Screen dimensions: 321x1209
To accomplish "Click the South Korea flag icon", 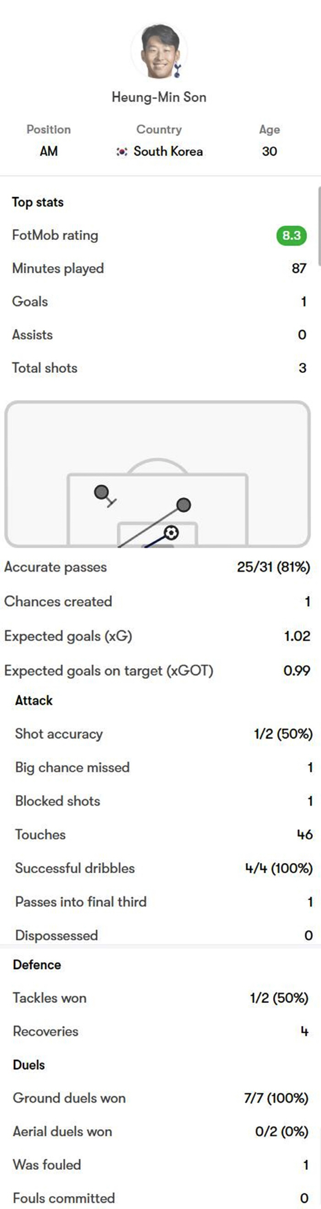I will (122, 152).
